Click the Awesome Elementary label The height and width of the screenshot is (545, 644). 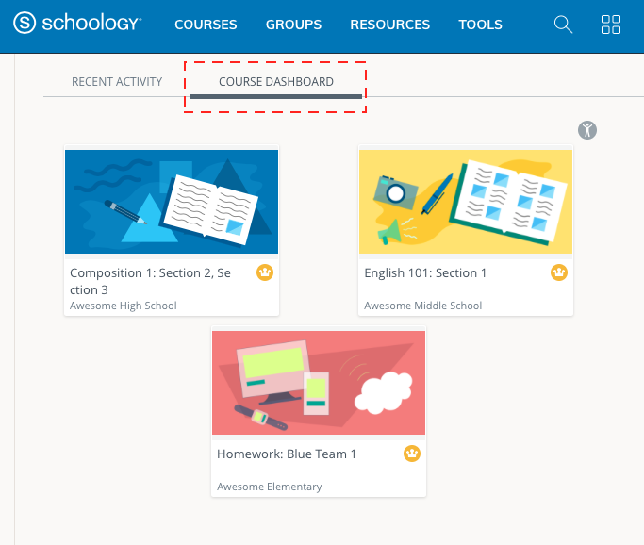point(270,487)
